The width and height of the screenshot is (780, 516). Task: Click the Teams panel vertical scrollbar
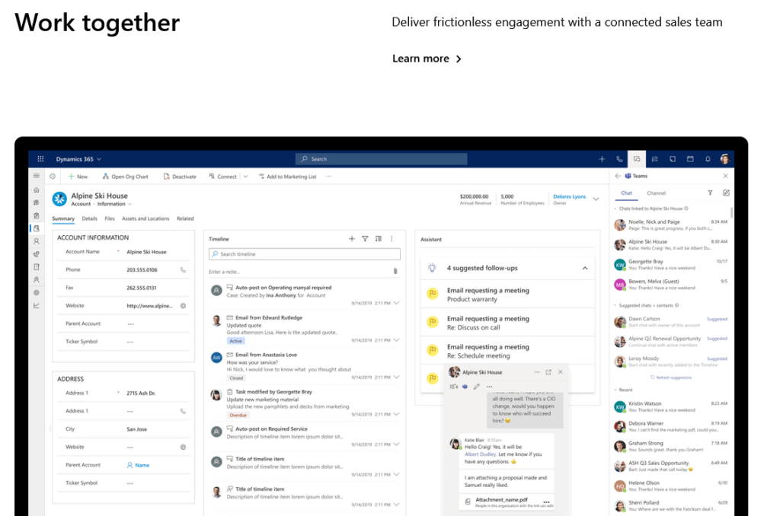tap(732, 213)
